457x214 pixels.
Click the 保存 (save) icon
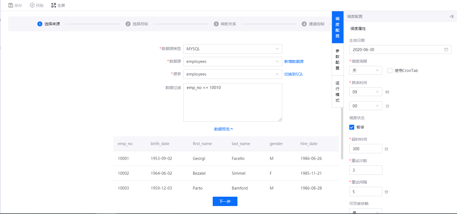11,5
